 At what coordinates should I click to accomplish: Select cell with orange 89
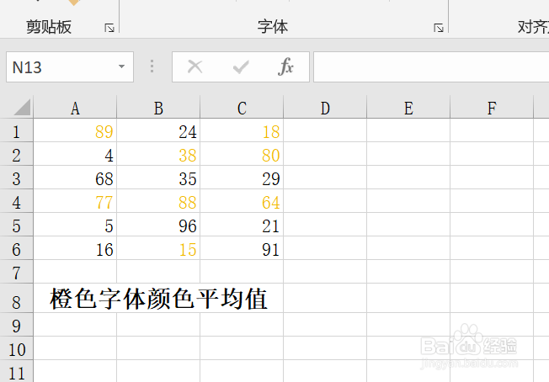click(75, 130)
